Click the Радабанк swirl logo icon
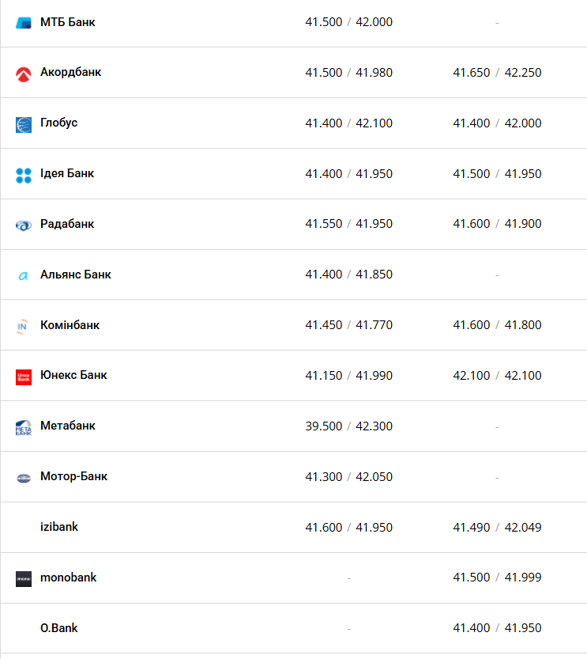587x659 pixels. click(24, 225)
